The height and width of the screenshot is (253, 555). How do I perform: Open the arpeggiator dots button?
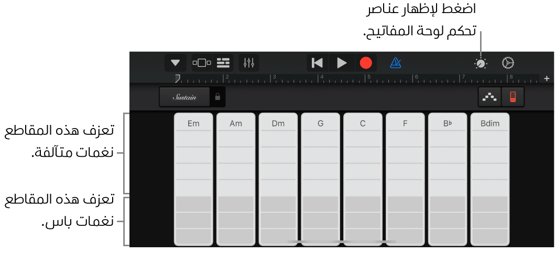click(x=490, y=97)
